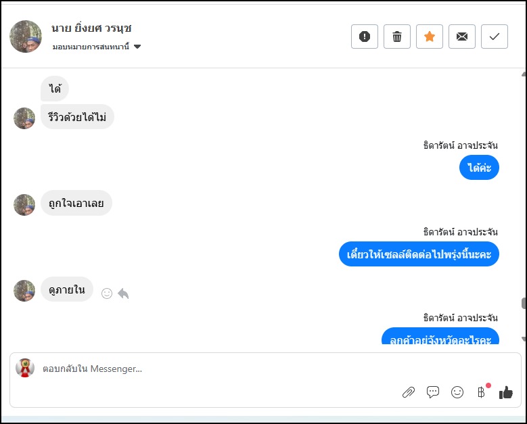
Task: Mark conversation as spam with exclamation icon
Action: click(365, 37)
